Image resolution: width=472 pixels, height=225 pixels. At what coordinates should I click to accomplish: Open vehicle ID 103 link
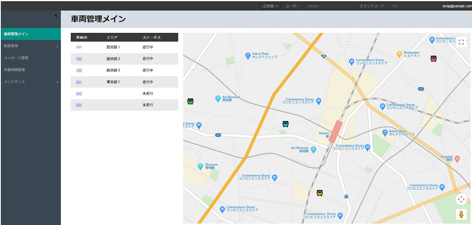pyautogui.click(x=79, y=70)
